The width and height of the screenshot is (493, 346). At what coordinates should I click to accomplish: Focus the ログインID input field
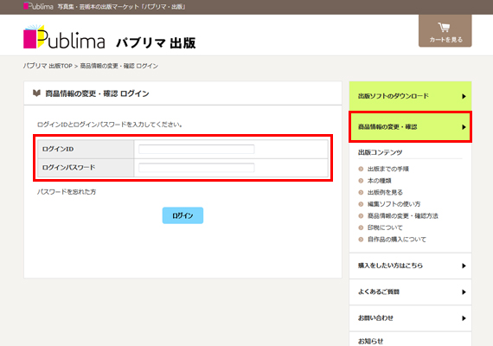tap(196, 149)
